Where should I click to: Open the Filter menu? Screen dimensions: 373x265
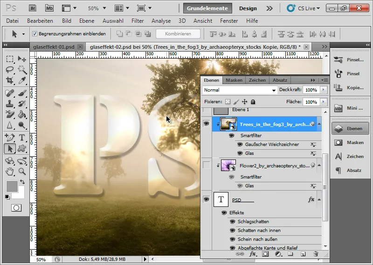tap(137, 21)
